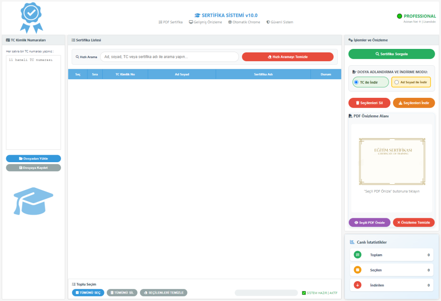Click the TC Kimlik No column header

pos(125,74)
